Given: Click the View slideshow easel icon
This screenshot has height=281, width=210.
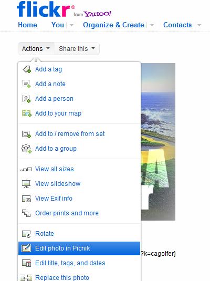Looking at the screenshot, I should tap(26, 184).
